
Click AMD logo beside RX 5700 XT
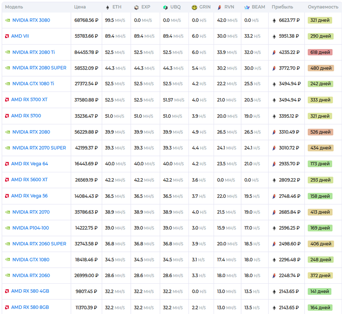pos(7,100)
